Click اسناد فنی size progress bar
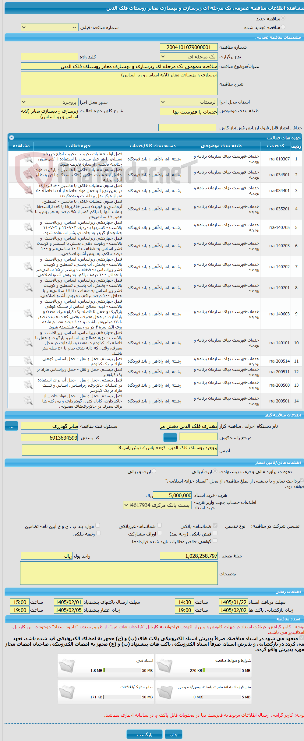304x741 pixels. click(122, 670)
